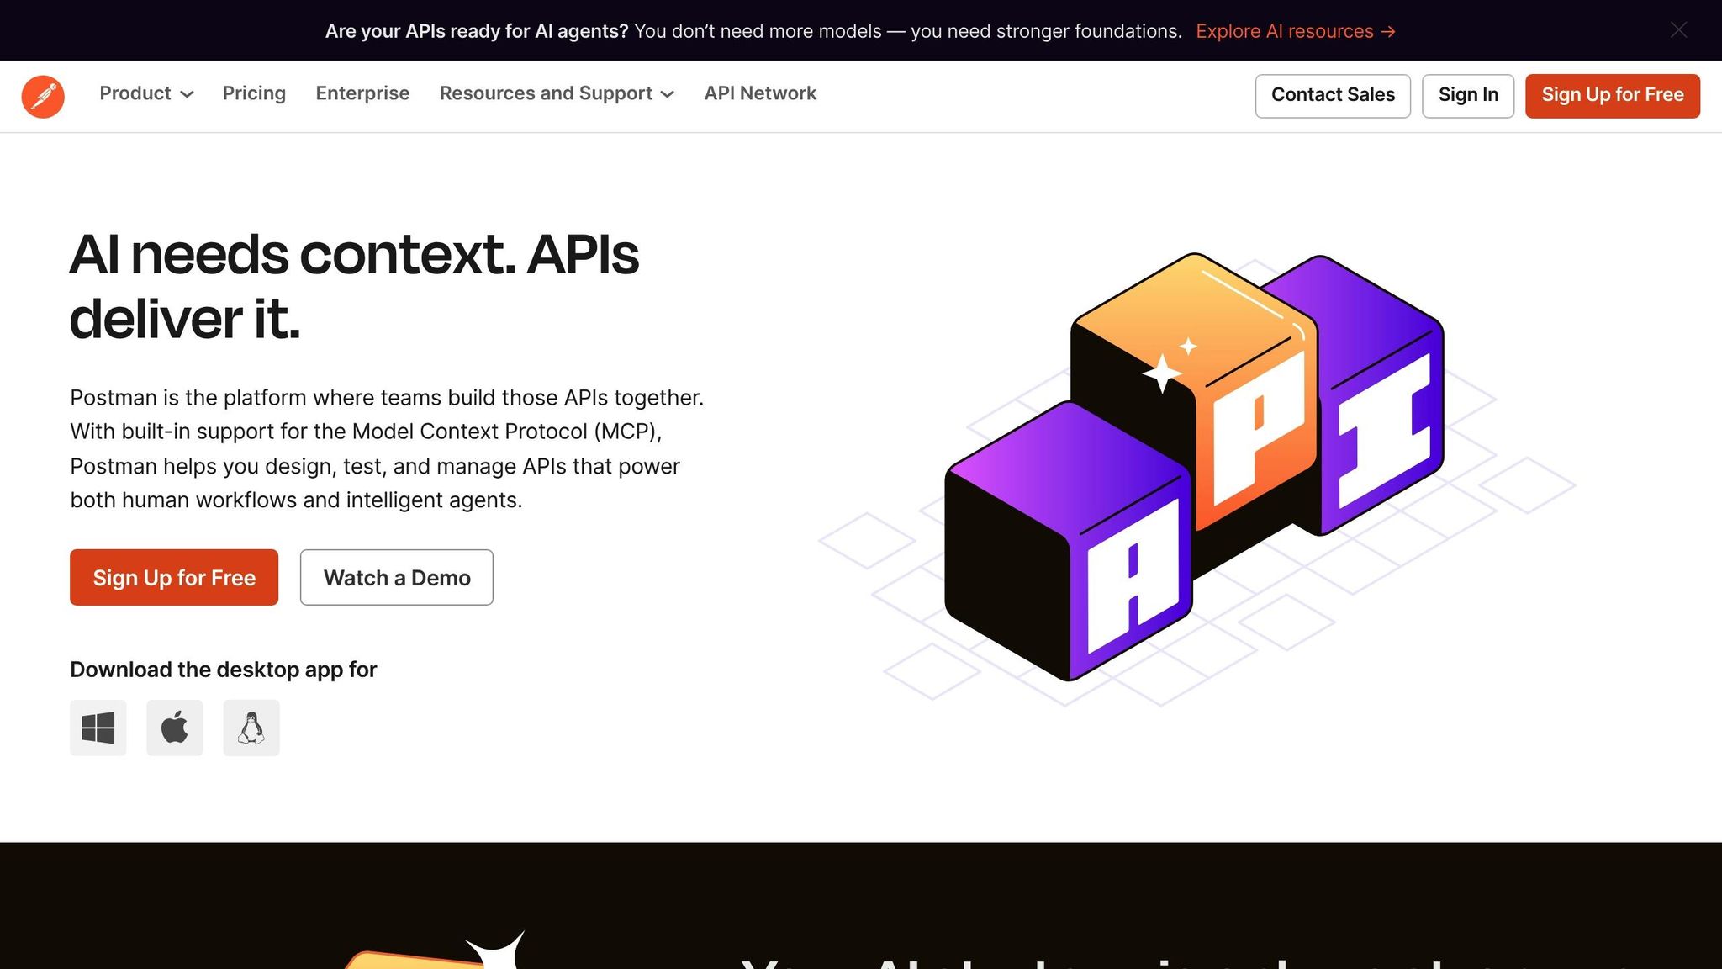Click the arrow in Explore AI resources

pyautogui.click(x=1388, y=32)
